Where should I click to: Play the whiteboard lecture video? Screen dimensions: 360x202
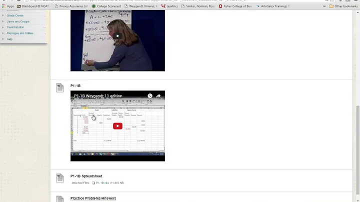click(117, 36)
